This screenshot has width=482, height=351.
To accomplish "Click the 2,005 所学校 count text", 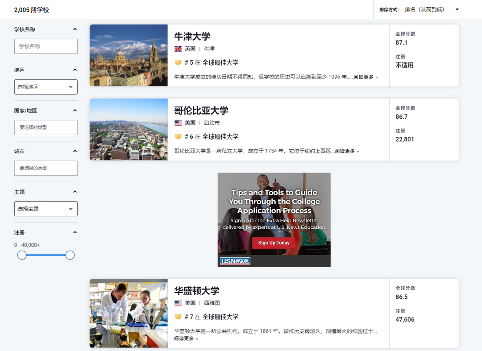I will [32, 10].
